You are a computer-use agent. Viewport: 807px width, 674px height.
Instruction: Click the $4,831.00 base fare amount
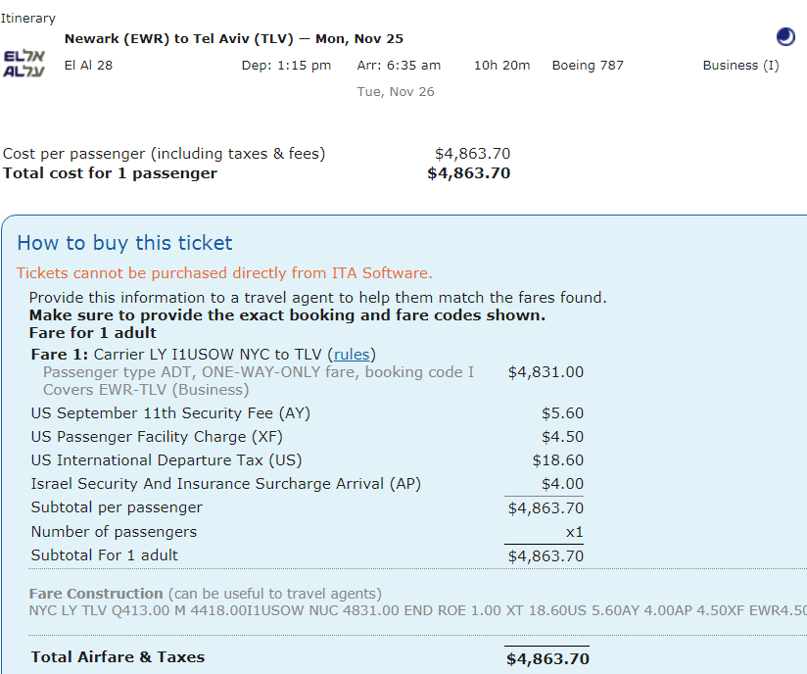[x=546, y=372]
